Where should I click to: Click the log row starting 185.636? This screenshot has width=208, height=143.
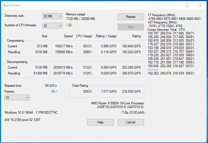coord(171,59)
